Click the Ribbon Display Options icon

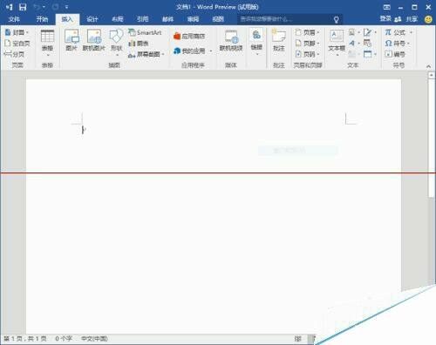[386, 7]
